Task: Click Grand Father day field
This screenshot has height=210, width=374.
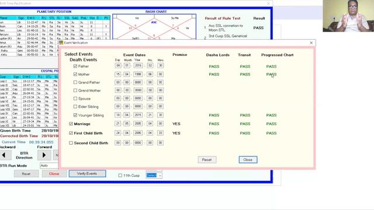Action: [118, 82]
